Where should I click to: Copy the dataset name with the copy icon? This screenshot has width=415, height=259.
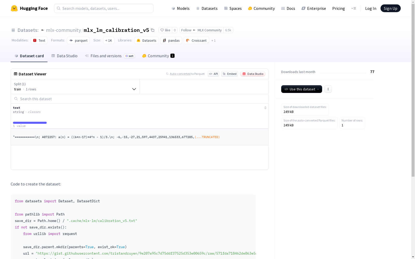[x=153, y=30]
